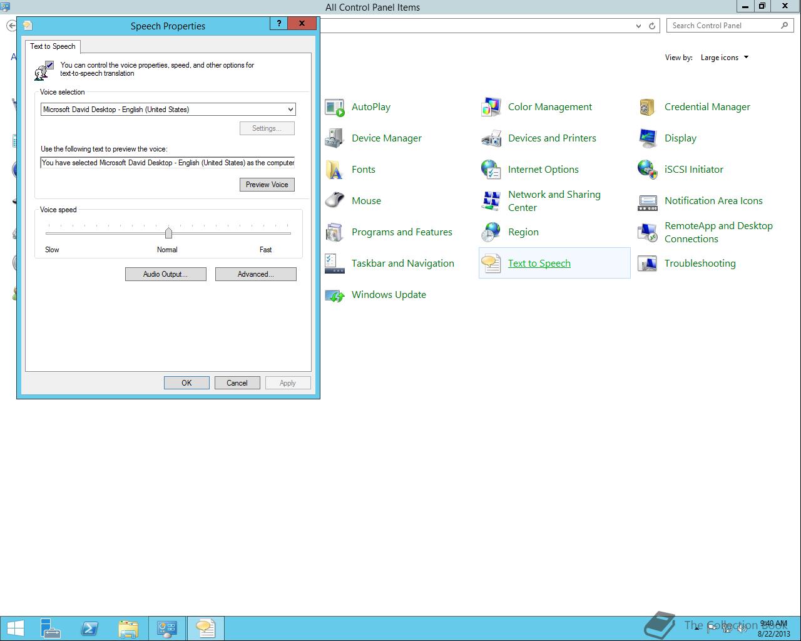Click the search magnifier icon

(x=784, y=25)
